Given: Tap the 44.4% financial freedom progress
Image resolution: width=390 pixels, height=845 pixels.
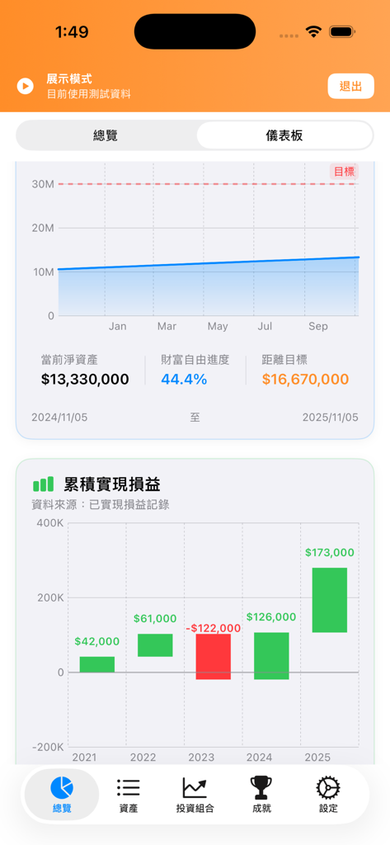Looking at the screenshot, I should 184,380.
